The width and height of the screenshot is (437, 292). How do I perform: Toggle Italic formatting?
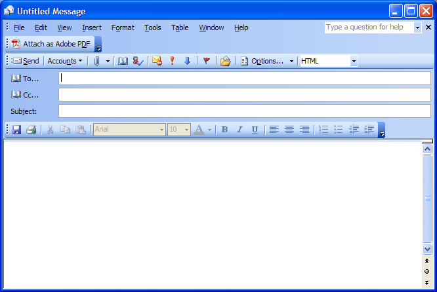pyautogui.click(x=239, y=130)
